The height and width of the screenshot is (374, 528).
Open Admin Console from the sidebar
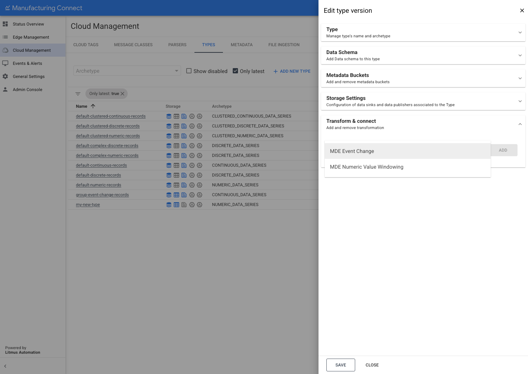tap(27, 90)
